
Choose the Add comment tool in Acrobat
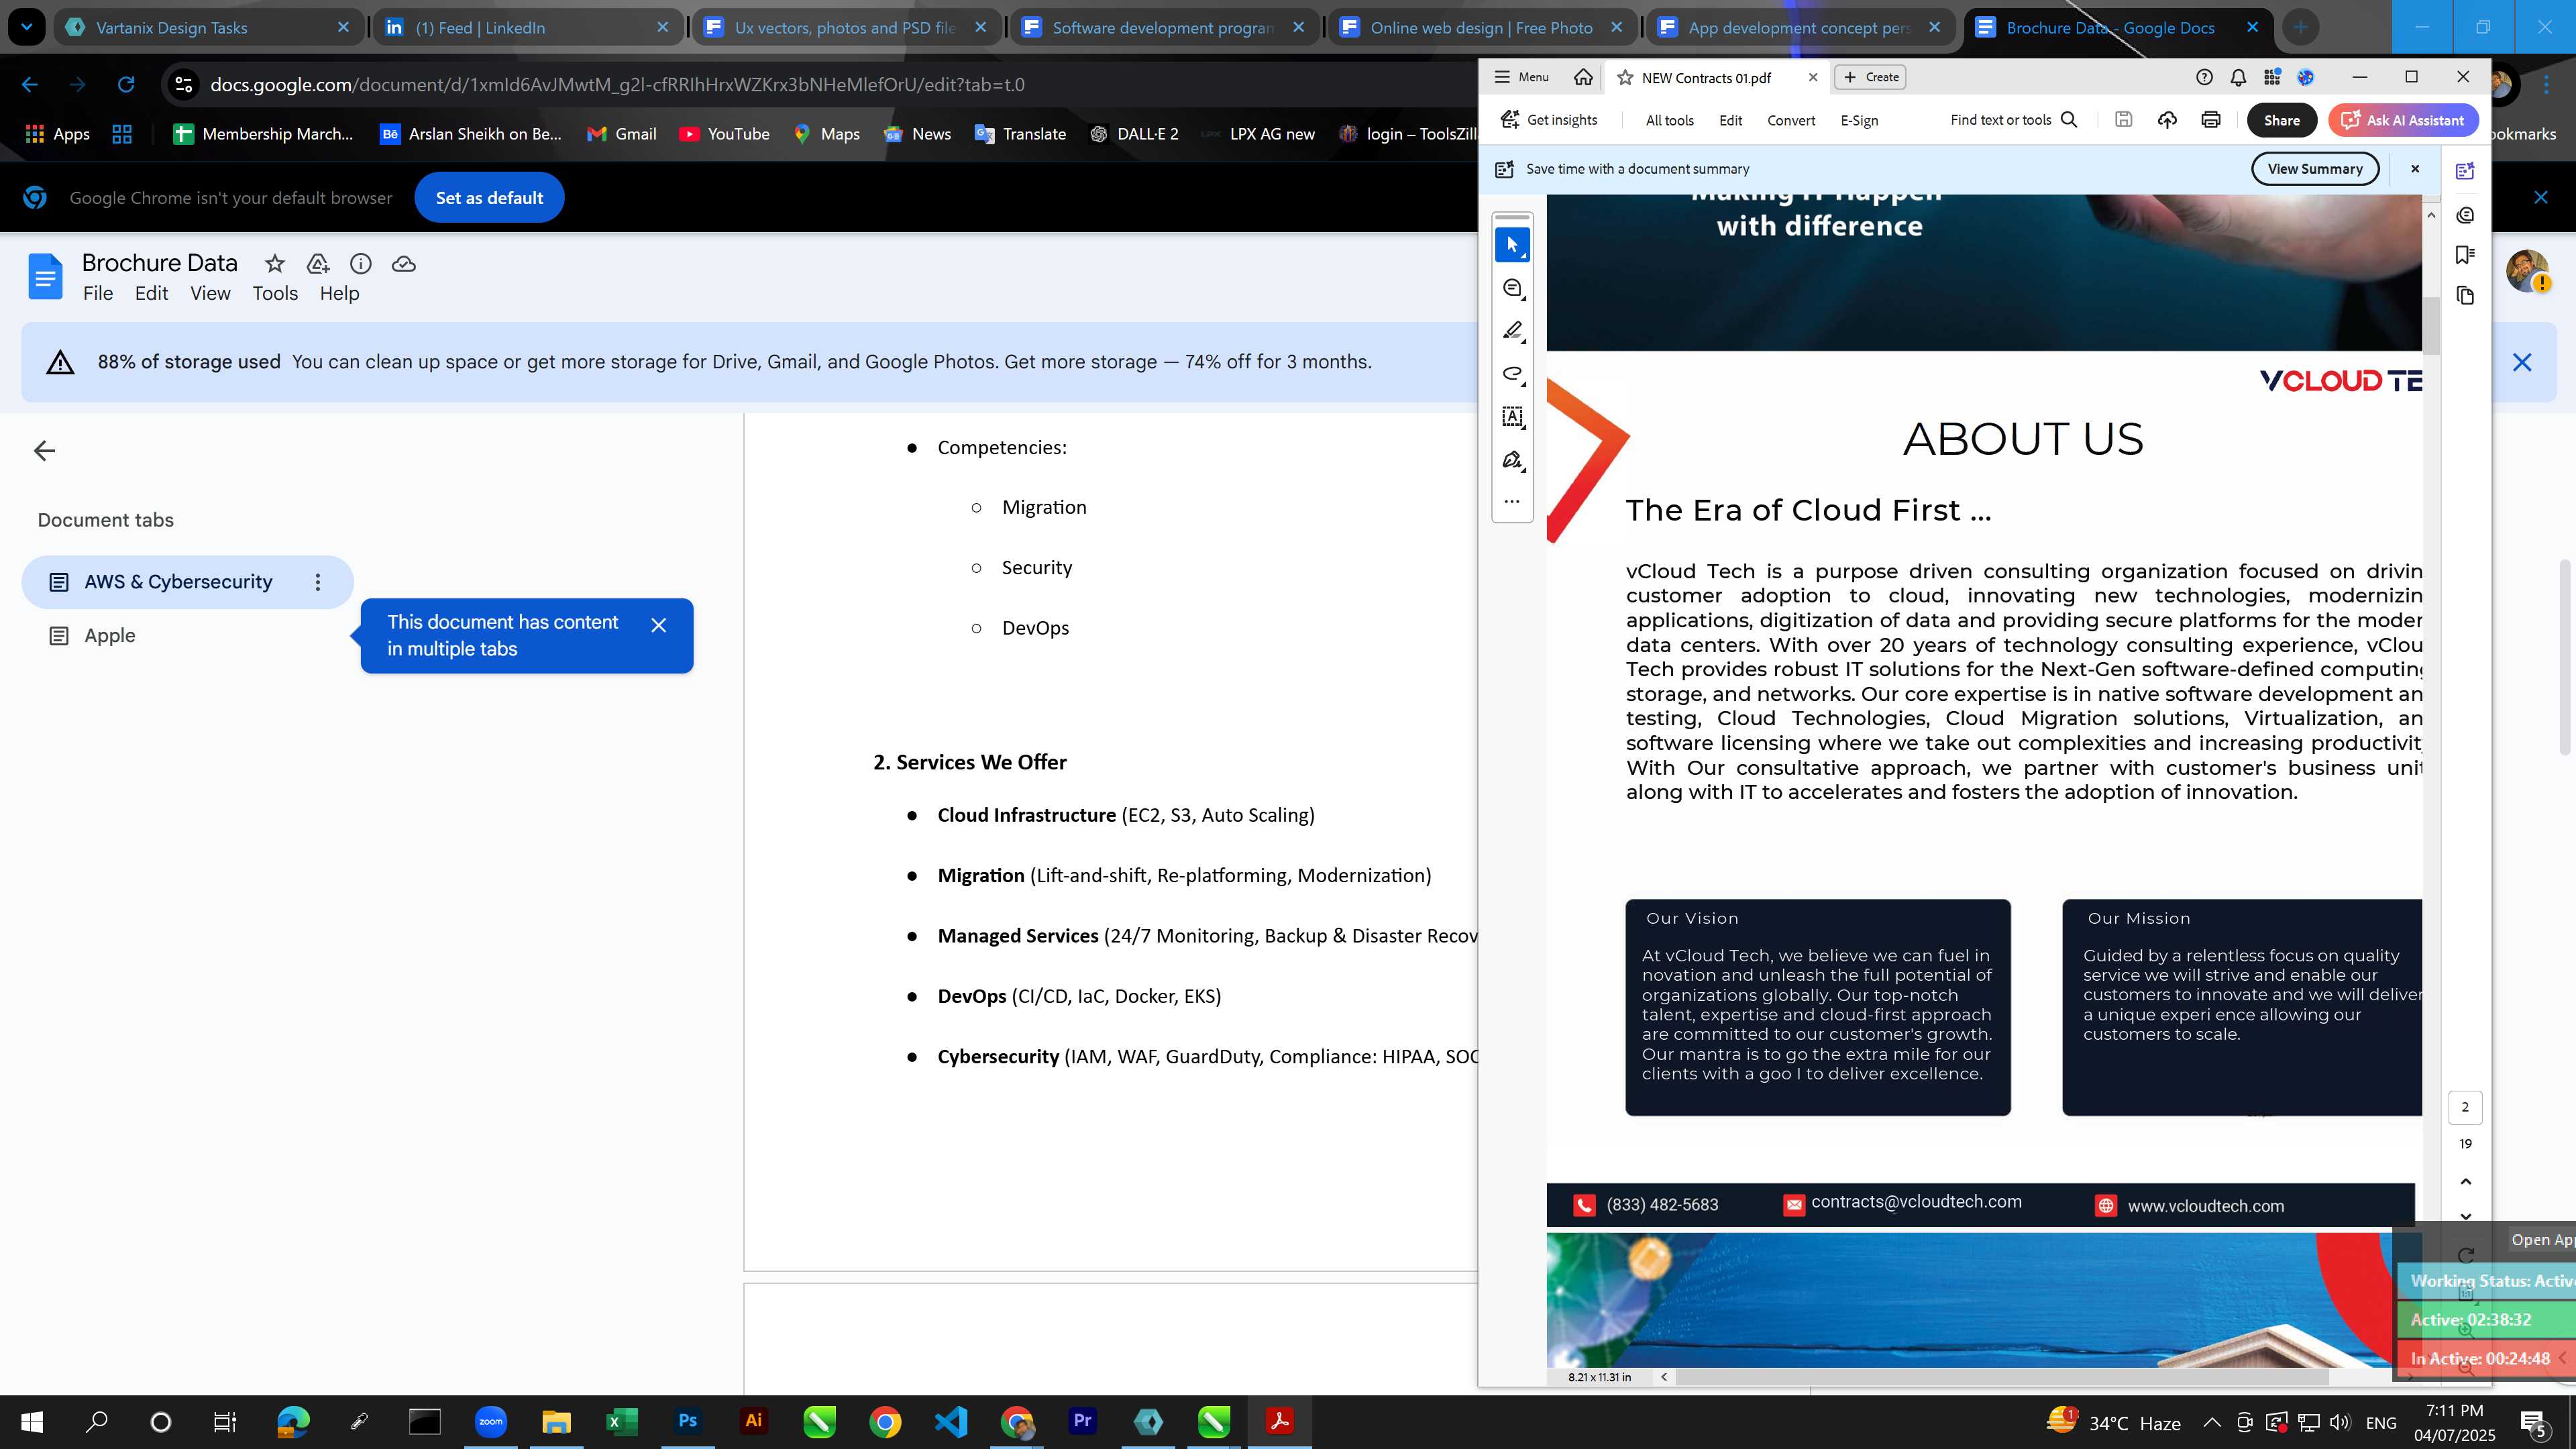point(1512,288)
